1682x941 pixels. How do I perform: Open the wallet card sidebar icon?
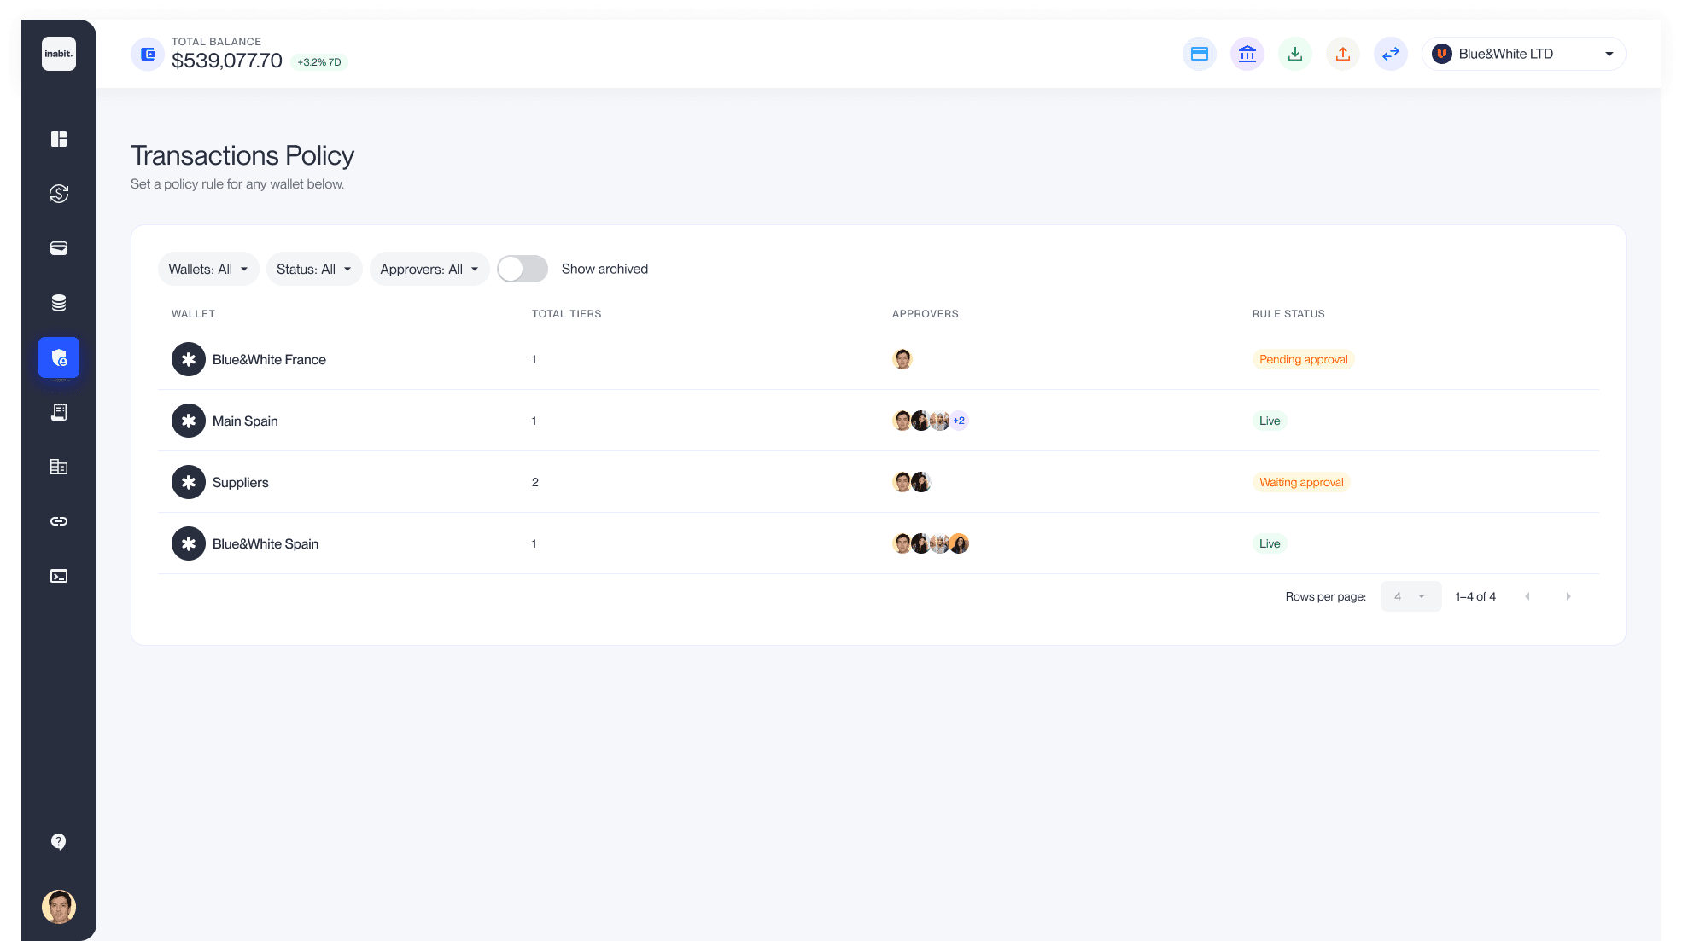[x=59, y=248]
